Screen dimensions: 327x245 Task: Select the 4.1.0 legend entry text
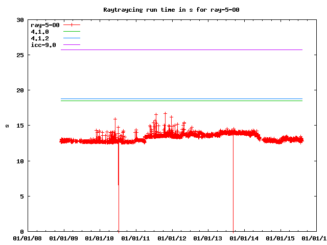[40, 32]
